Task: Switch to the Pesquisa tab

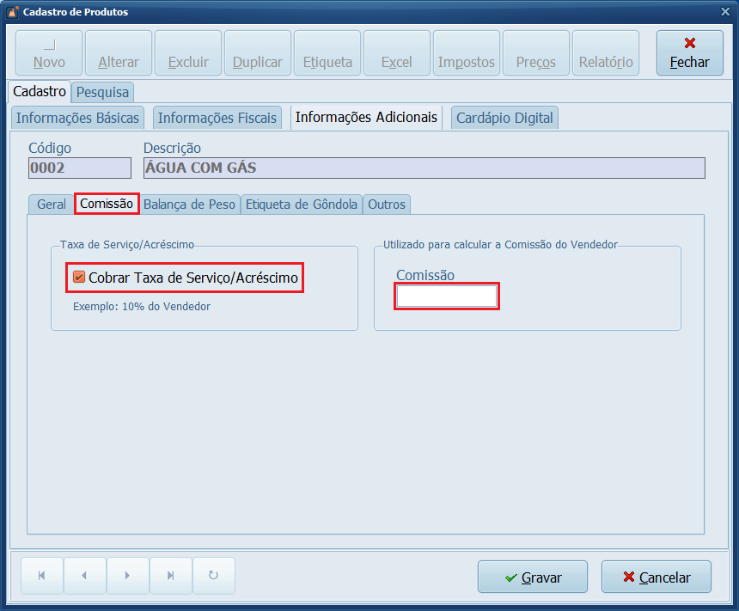Action: [x=102, y=92]
